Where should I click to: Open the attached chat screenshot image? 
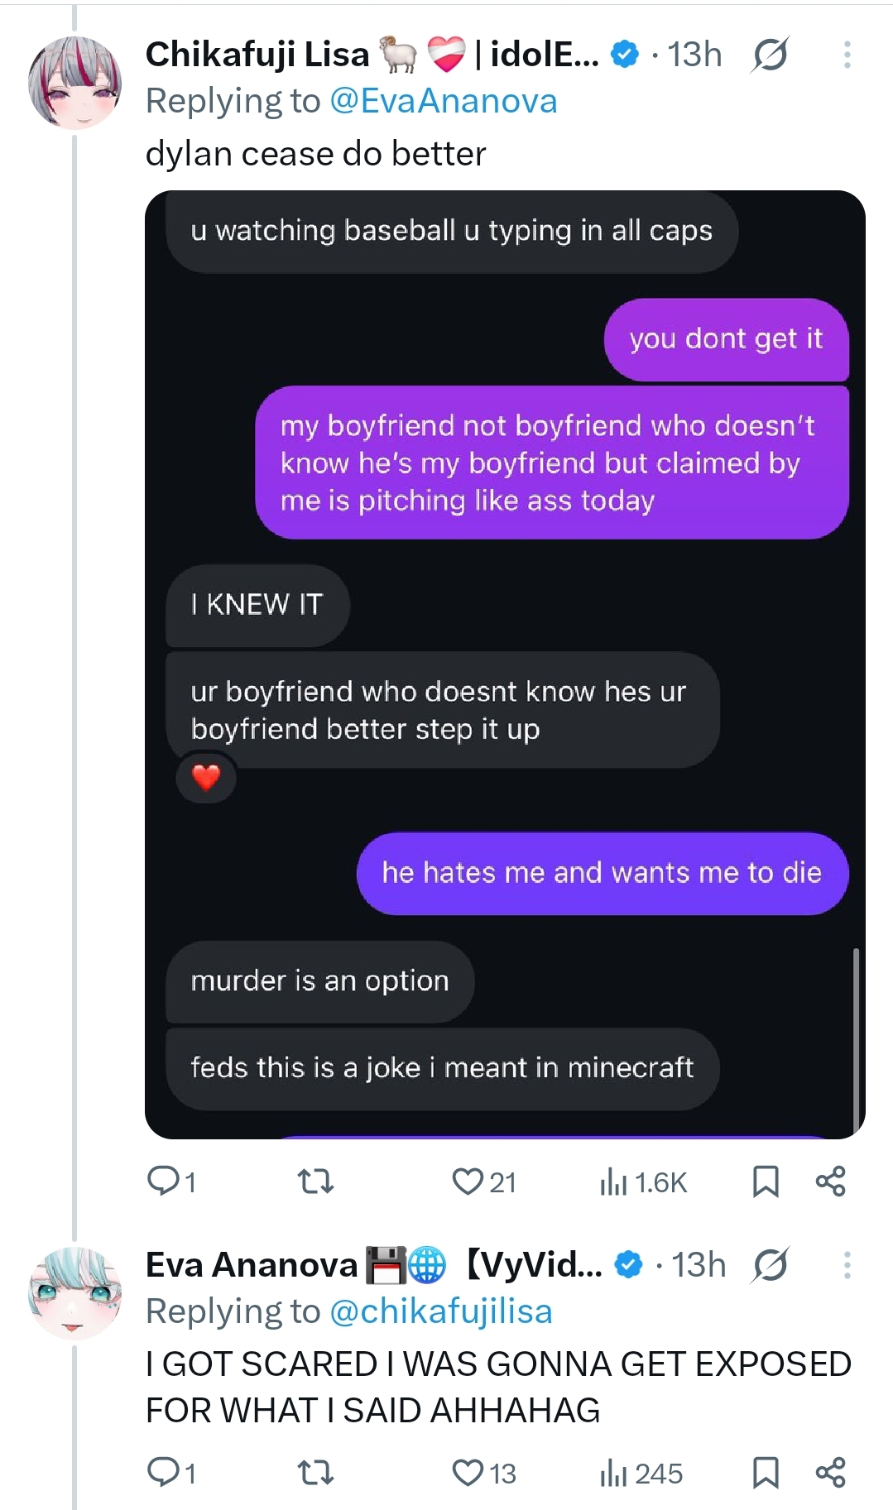[x=505, y=664]
